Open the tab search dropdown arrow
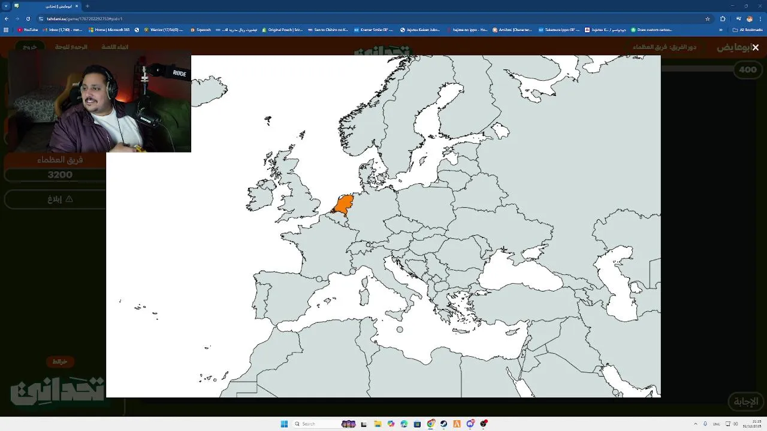 tap(6, 6)
